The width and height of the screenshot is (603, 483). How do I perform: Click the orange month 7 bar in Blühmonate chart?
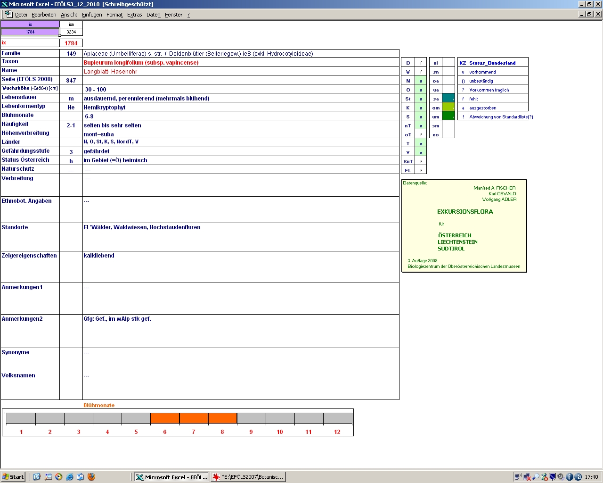tap(194, 418)
